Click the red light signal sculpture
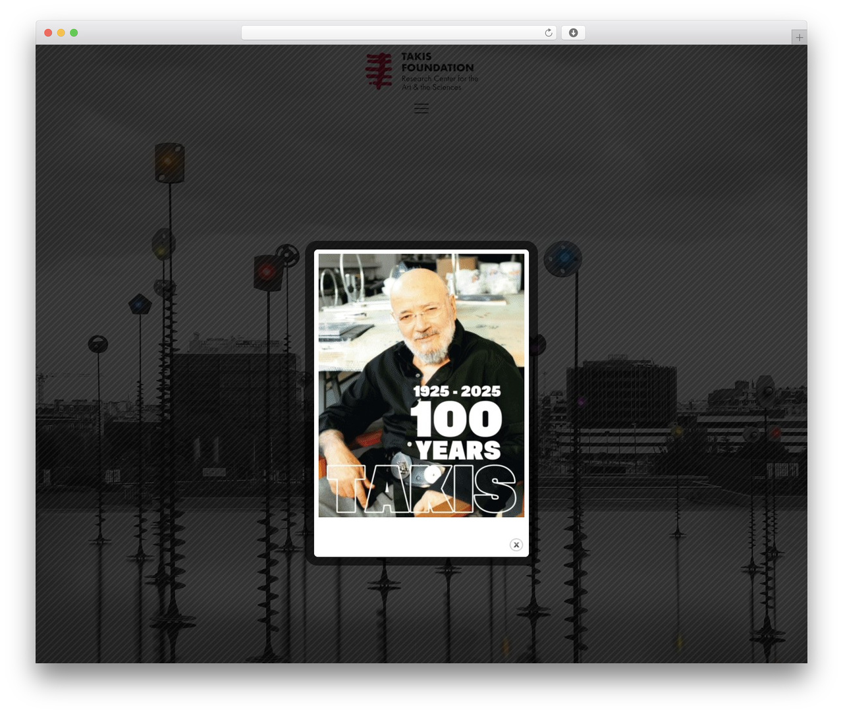This screenshot has width=843, height=714. [267, 272]
